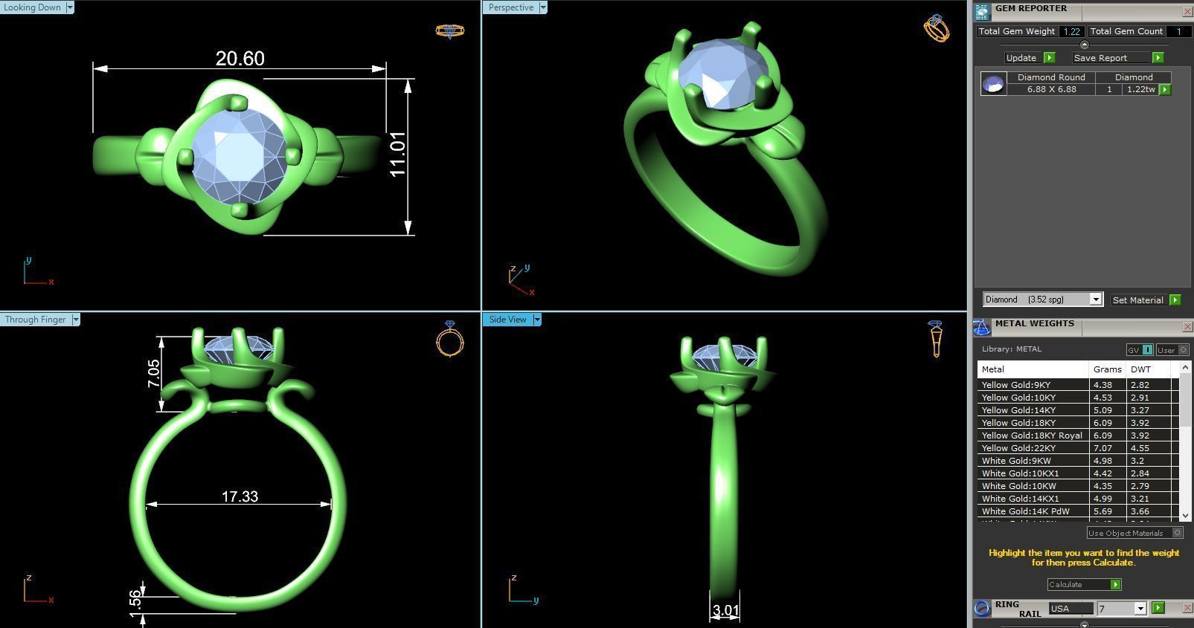Select the White Gold:14KX1 row
Screen dimensions: 1194x628
tap(1077, 499)
